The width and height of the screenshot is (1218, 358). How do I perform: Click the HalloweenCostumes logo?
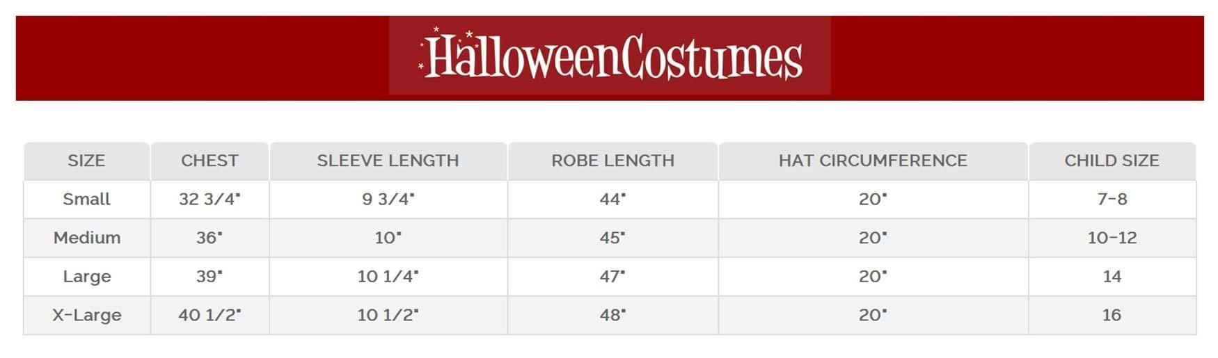pyautogui.click(x=610, y=56)
